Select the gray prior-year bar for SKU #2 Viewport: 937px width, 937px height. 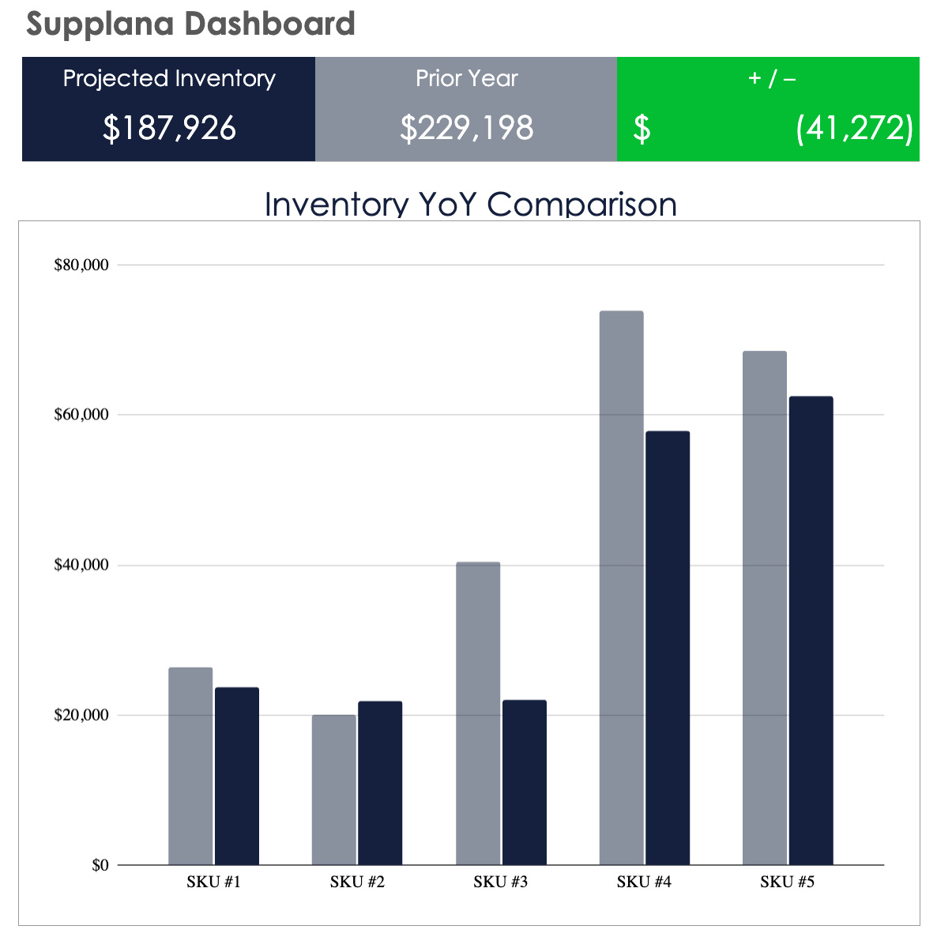tap(333, 790)
